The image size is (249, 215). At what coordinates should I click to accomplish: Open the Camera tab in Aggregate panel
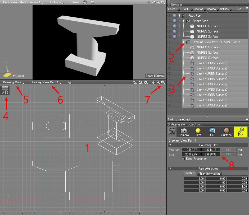[183, 132]
